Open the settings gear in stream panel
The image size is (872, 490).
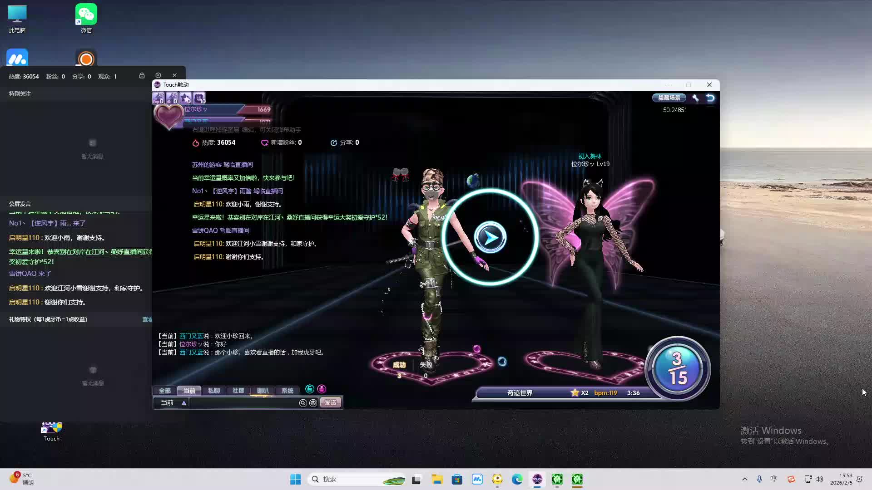point(158,75)
